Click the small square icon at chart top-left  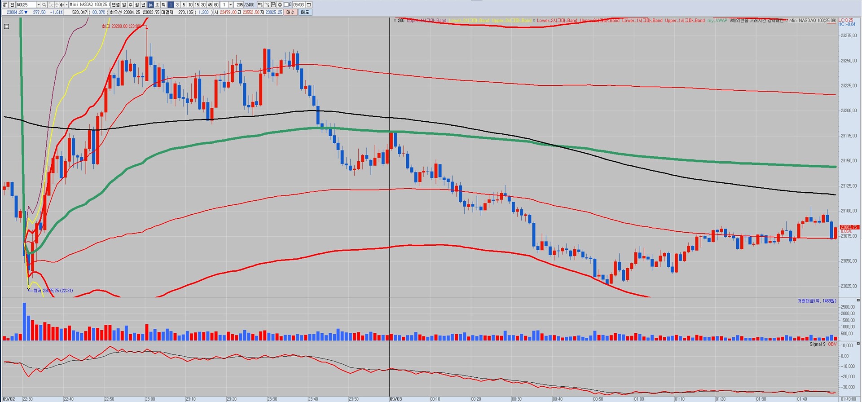point(6,27)
